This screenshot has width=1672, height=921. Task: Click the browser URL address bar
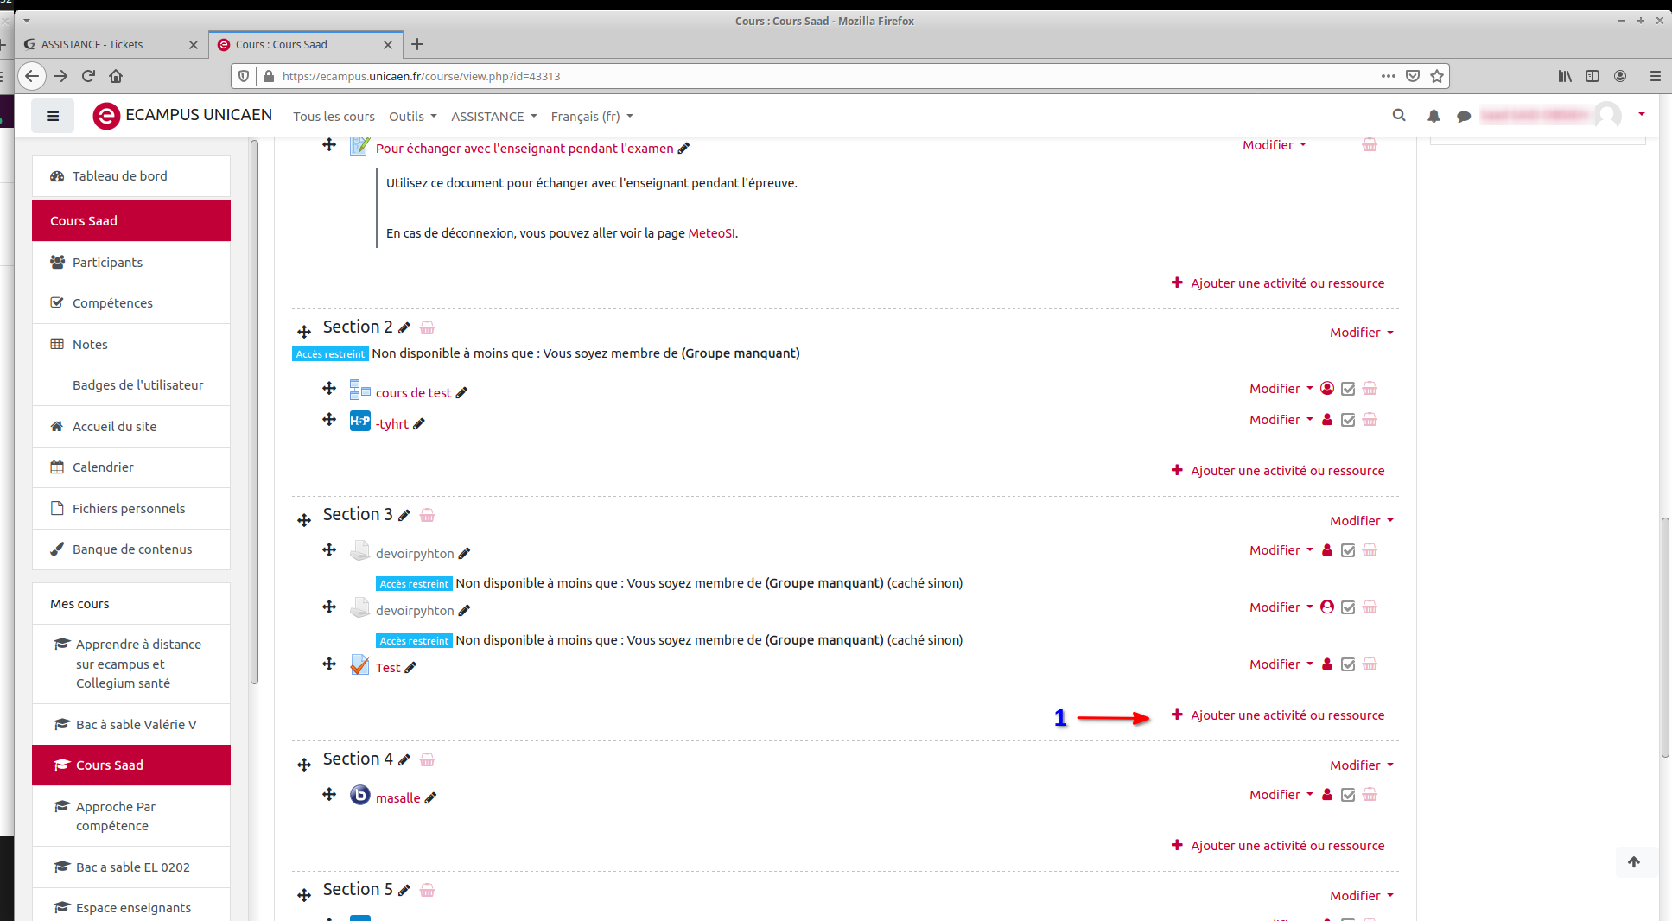coord(821,76)
